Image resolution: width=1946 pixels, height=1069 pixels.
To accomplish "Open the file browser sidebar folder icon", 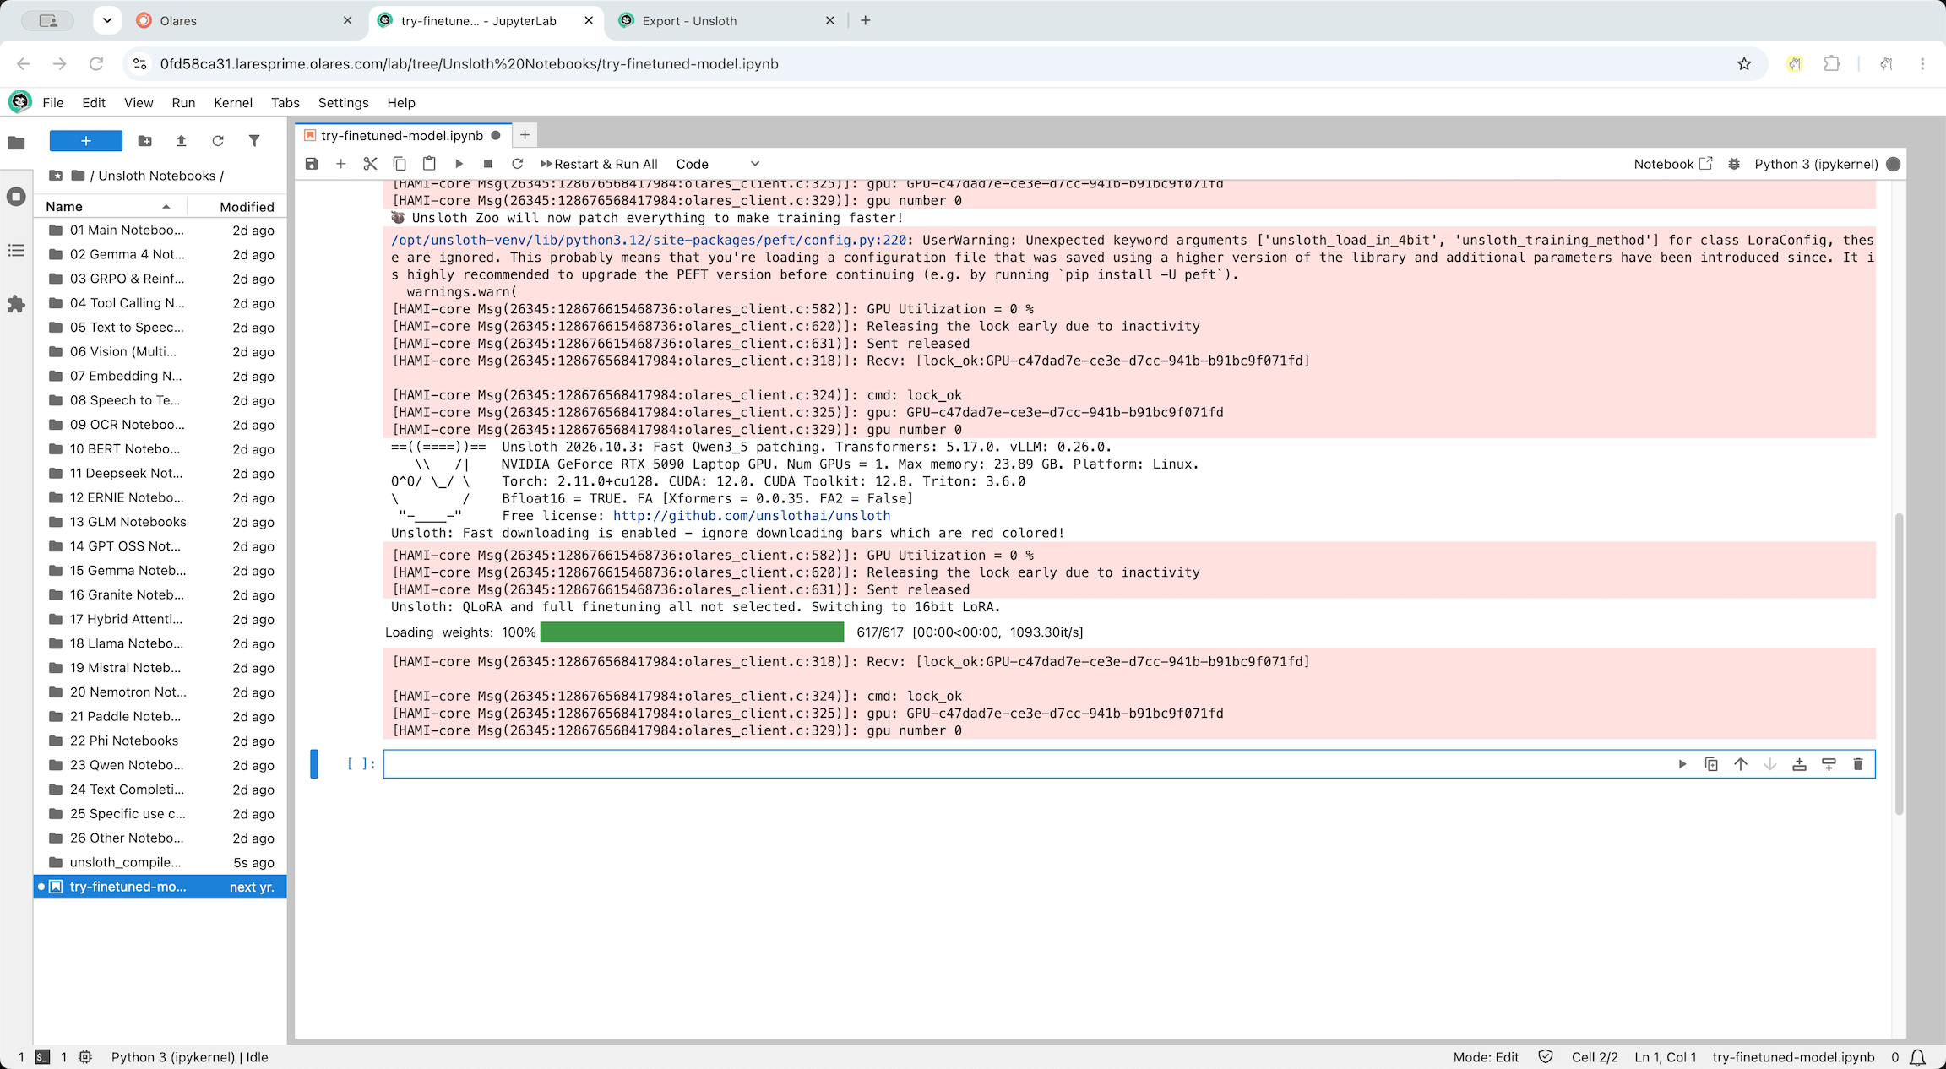I will coord(16,143).
